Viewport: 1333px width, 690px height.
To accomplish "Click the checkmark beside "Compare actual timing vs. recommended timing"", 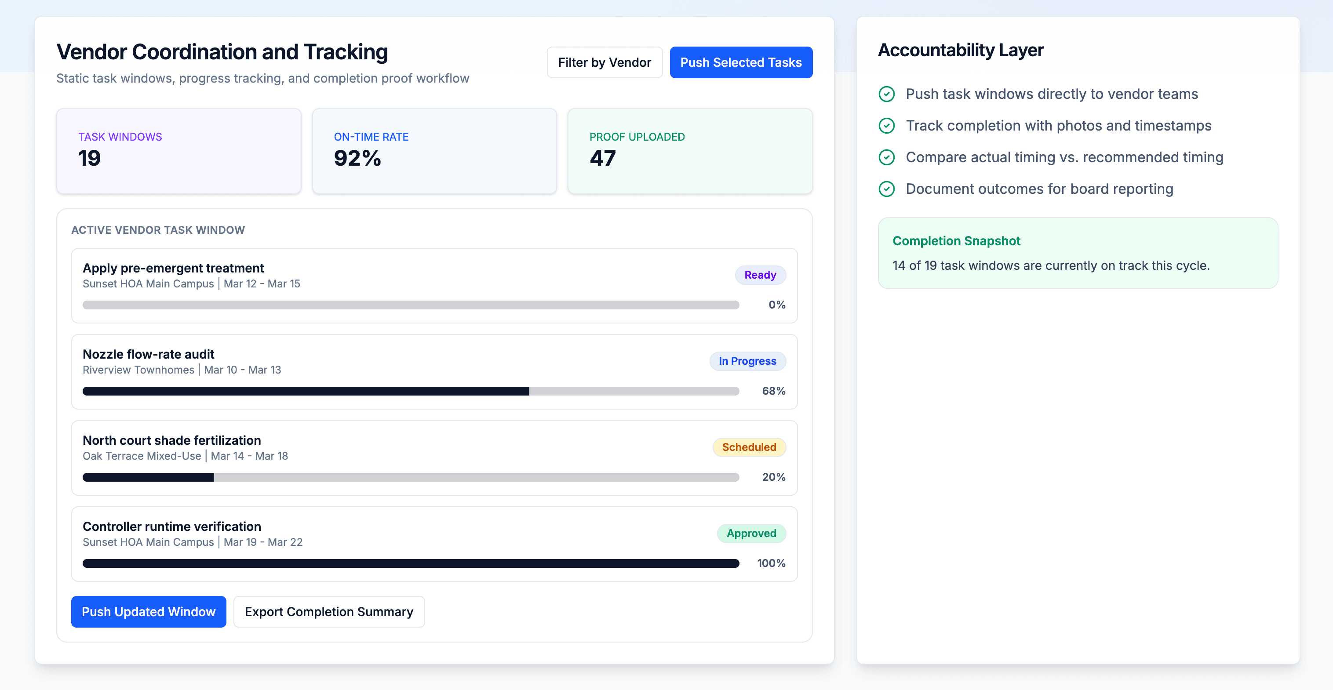I will coord(887,157).
